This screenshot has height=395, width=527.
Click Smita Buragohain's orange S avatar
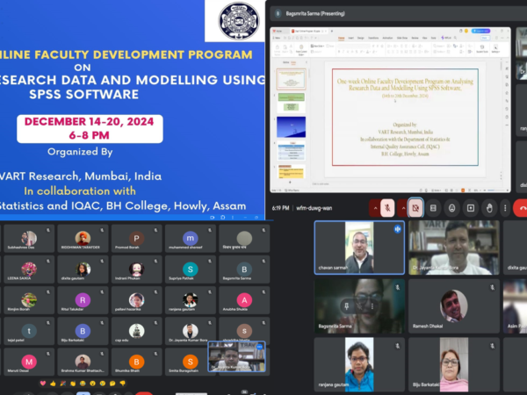[191, 362]
